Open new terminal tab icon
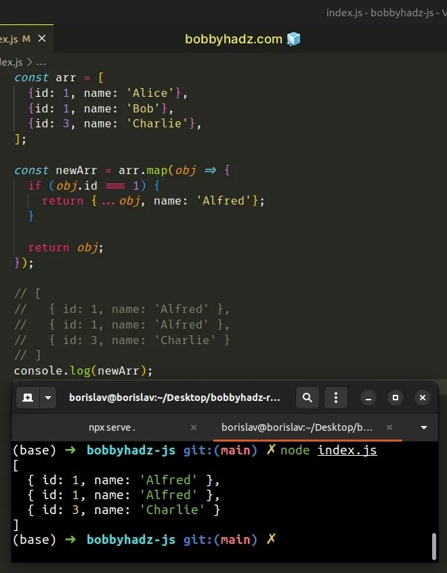Image resolution: width=447 pixels, height=573 pixels. click(x=28, y=397)
